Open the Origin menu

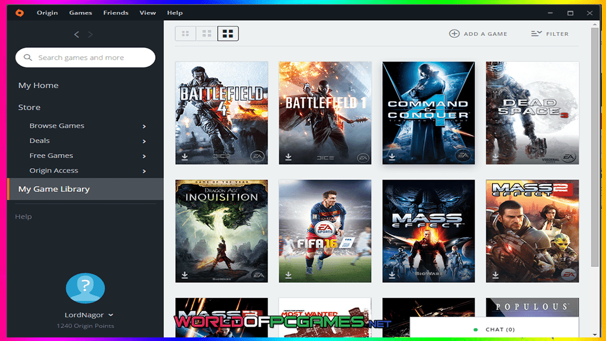47,13
